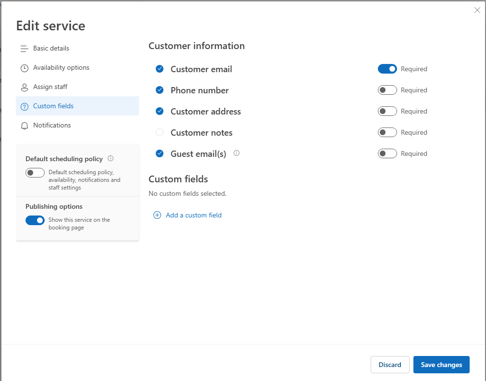486x381 pixels.
Task: Click the Notifications bell icon
Action: coord(24,126)
